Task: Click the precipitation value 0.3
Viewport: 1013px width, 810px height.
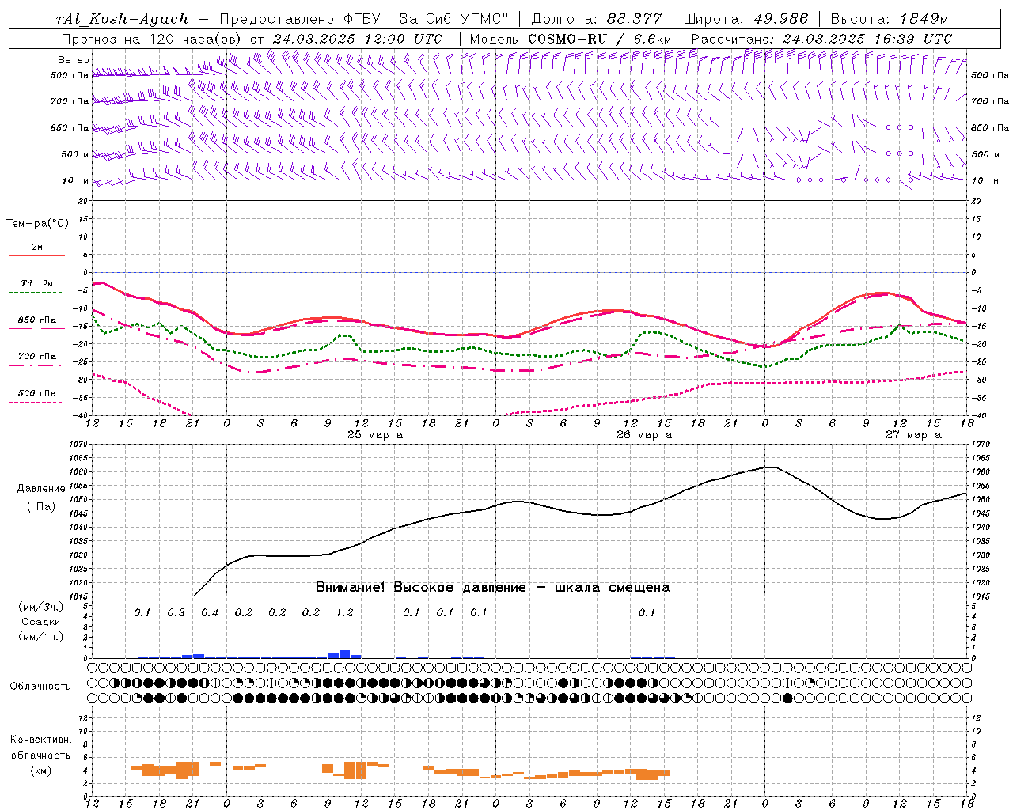Action: pos(176,612)
